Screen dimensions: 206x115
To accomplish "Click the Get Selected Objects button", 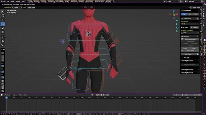I will pyautogui.click(x=190, y=65).
